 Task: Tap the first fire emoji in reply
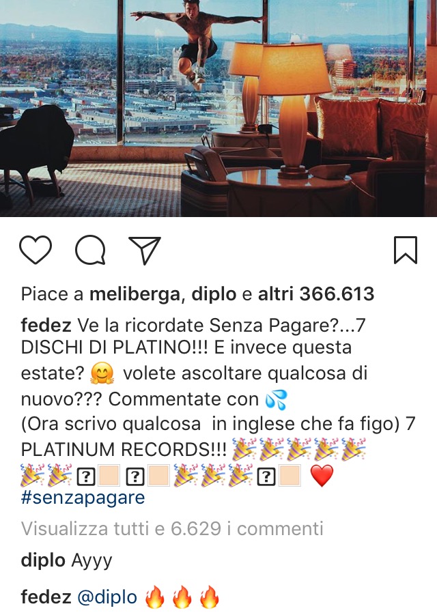point(154,597)
